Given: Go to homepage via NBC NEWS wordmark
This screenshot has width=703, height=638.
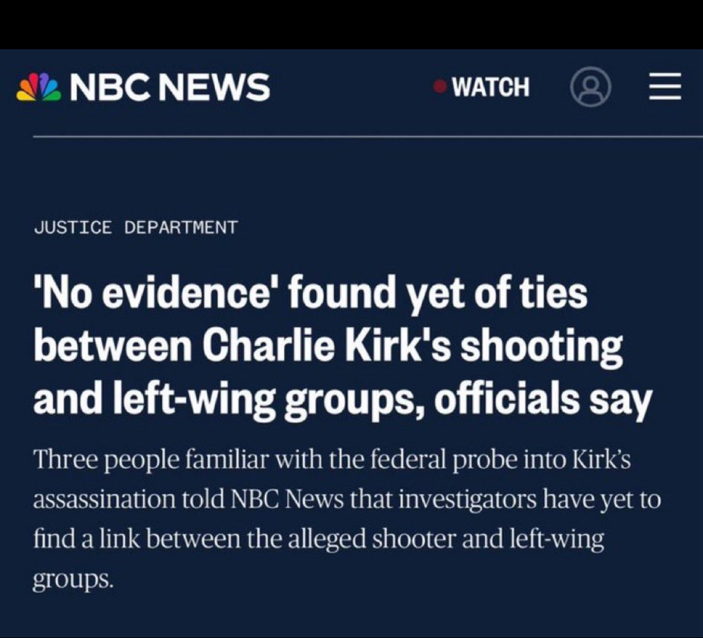Looking at the screenshot, I should coord(170,87).
